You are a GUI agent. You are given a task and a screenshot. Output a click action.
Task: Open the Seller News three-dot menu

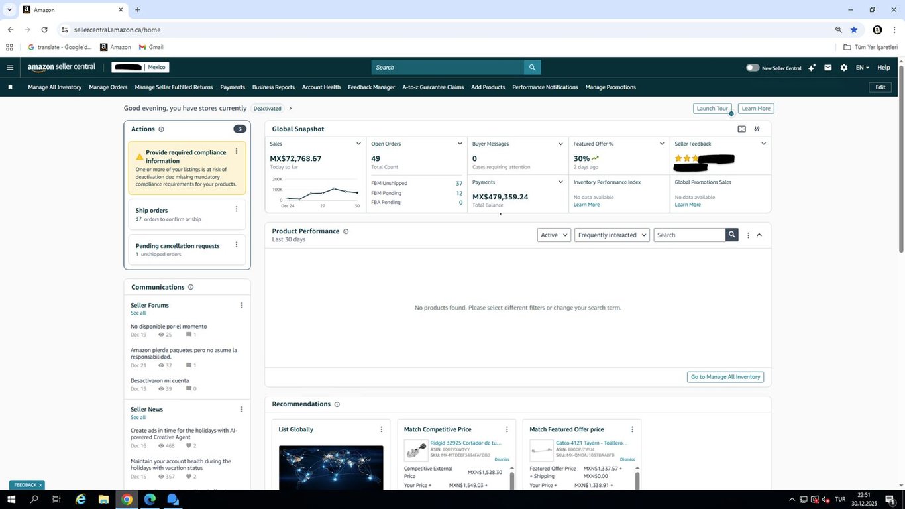coord(242,410)
